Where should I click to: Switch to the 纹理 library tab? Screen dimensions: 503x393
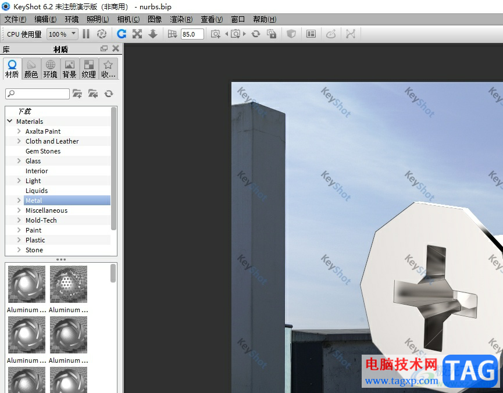point(89,69)
